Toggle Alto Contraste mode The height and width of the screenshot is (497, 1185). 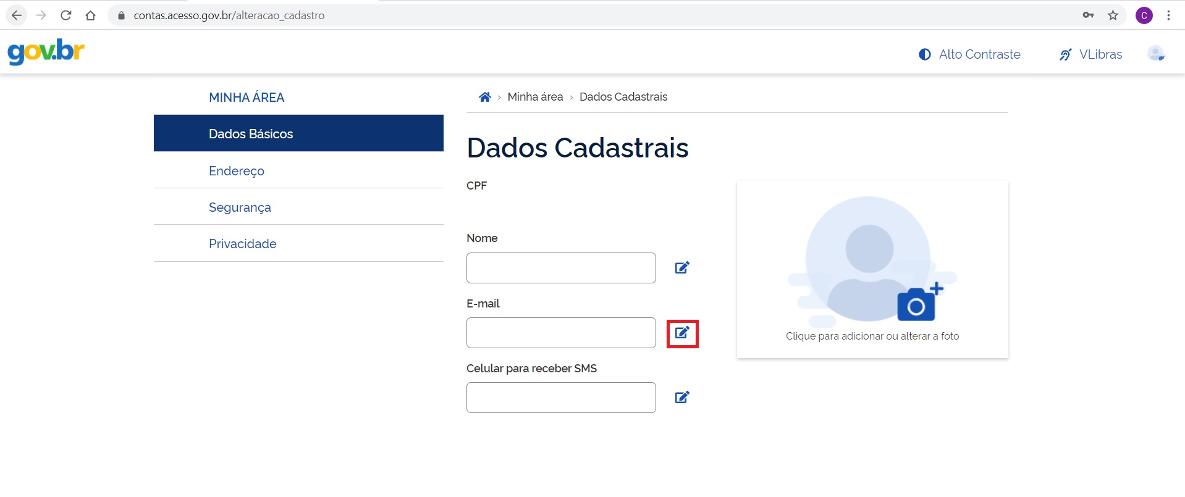coord(969,54)
